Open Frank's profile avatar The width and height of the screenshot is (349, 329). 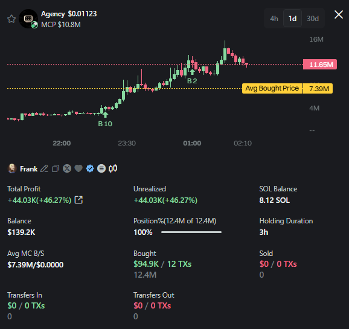tap(12, 168)
